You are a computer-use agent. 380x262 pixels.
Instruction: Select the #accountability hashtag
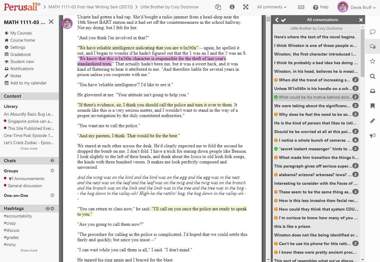18,216
